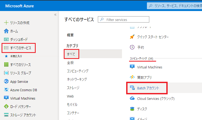Select the モバイル category

[72, 105]
